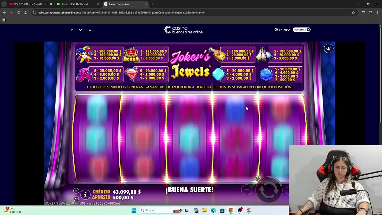This screenshot has height=215, width=382.
Task: Click the CRÉDITO 43.099,00 $ value
Action: pos(127,192)
